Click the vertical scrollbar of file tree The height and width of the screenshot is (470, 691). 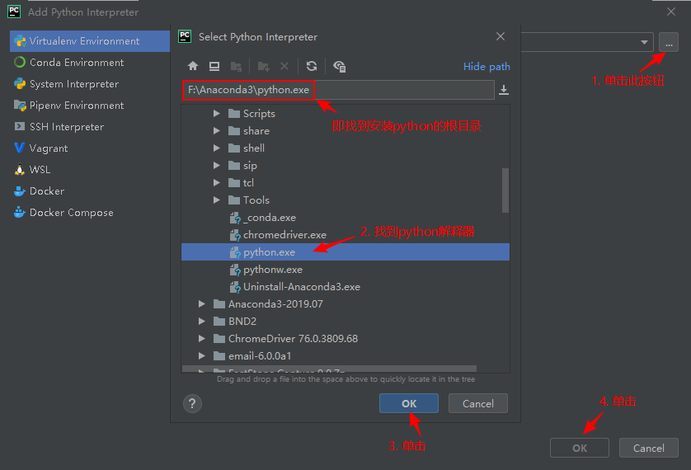[x=505, y=190]
